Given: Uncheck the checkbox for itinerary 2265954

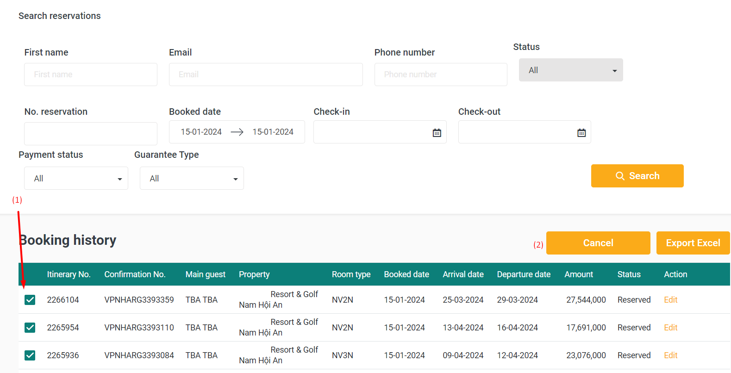Looking at the screenshot, I should click(x=30, y=328).
